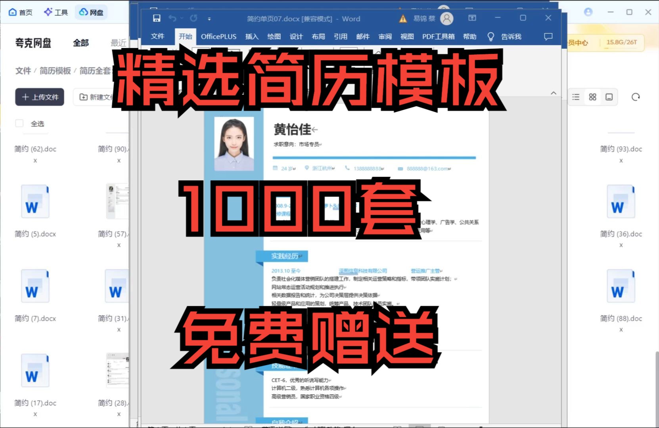The width and height of the screenshot is (659, 428).
Task: Click 简历模板 in the breadcrumb path
Action: point(55,71)
